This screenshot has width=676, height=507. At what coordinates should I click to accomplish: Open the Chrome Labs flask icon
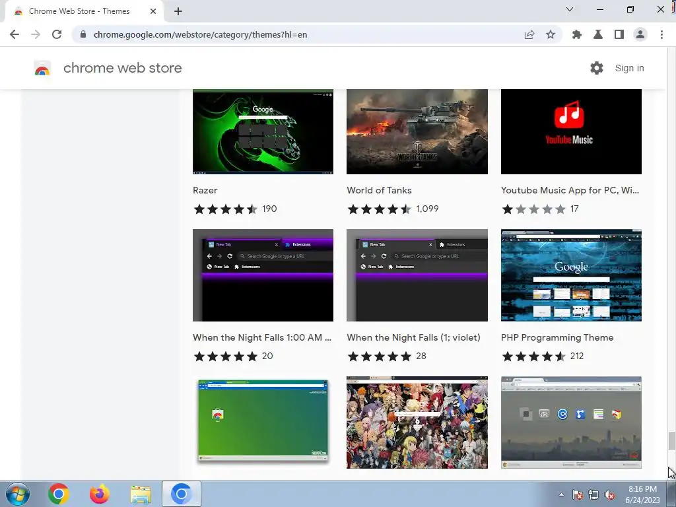coord(598,34)
